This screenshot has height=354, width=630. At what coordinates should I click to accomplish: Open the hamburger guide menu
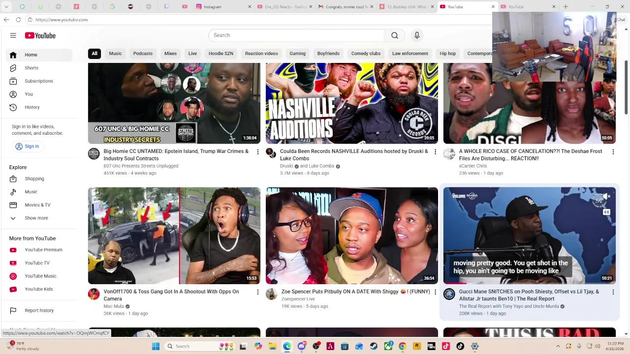[13, 35]
